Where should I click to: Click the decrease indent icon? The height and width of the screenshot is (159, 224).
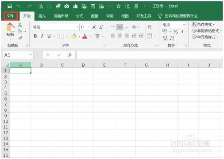click(134, 36)
